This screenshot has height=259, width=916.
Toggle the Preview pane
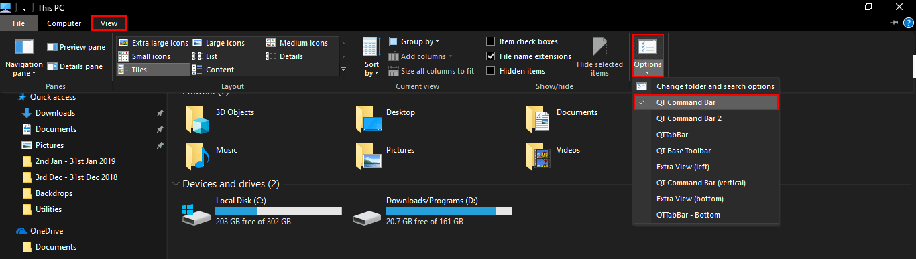(x=76, y=47)
